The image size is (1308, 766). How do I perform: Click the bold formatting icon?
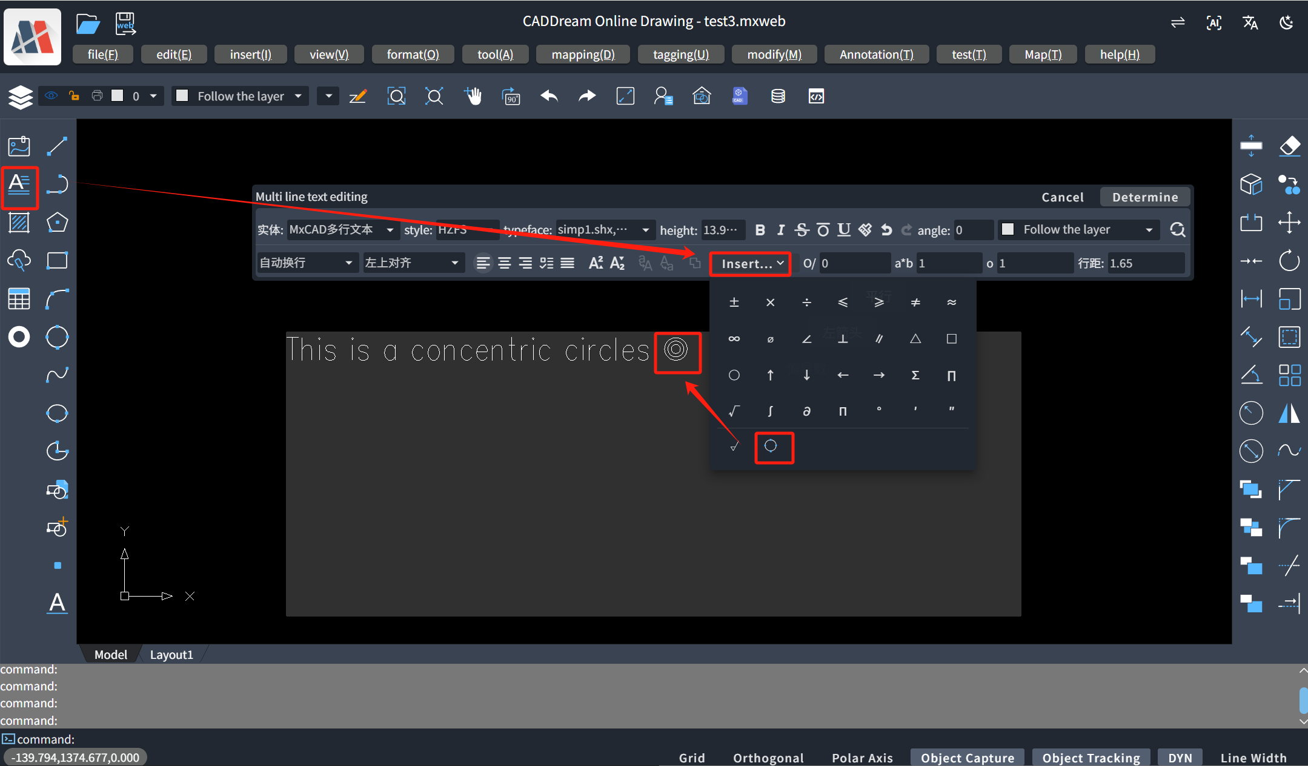coord(760,230)
